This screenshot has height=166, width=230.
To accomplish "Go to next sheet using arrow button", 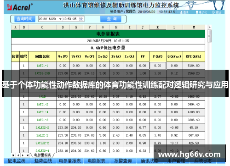I will coord(23,155).
